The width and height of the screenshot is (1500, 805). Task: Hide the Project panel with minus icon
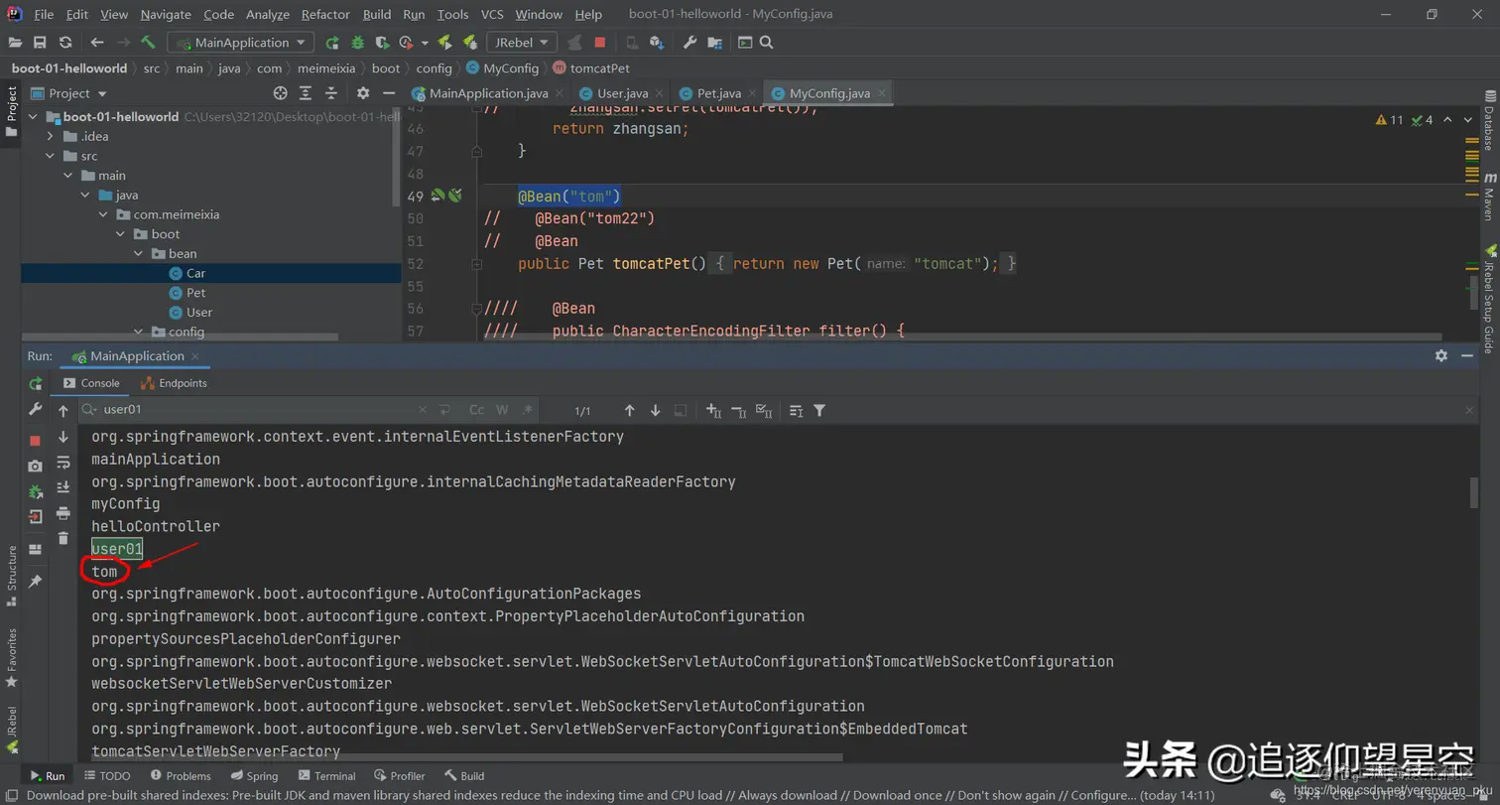(388, 93)
